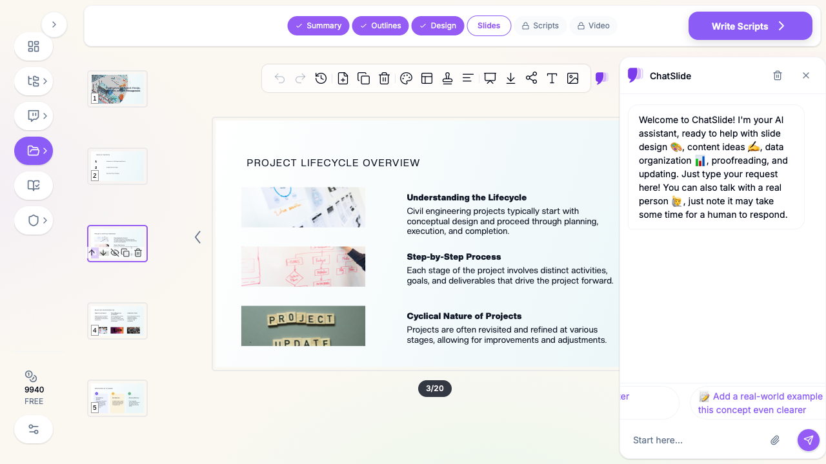Select slide 1 thumbnail
Viewport: 826px width, 464px height.
(117, 89)
